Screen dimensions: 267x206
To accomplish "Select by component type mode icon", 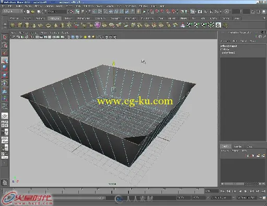I will click(83, 11).
